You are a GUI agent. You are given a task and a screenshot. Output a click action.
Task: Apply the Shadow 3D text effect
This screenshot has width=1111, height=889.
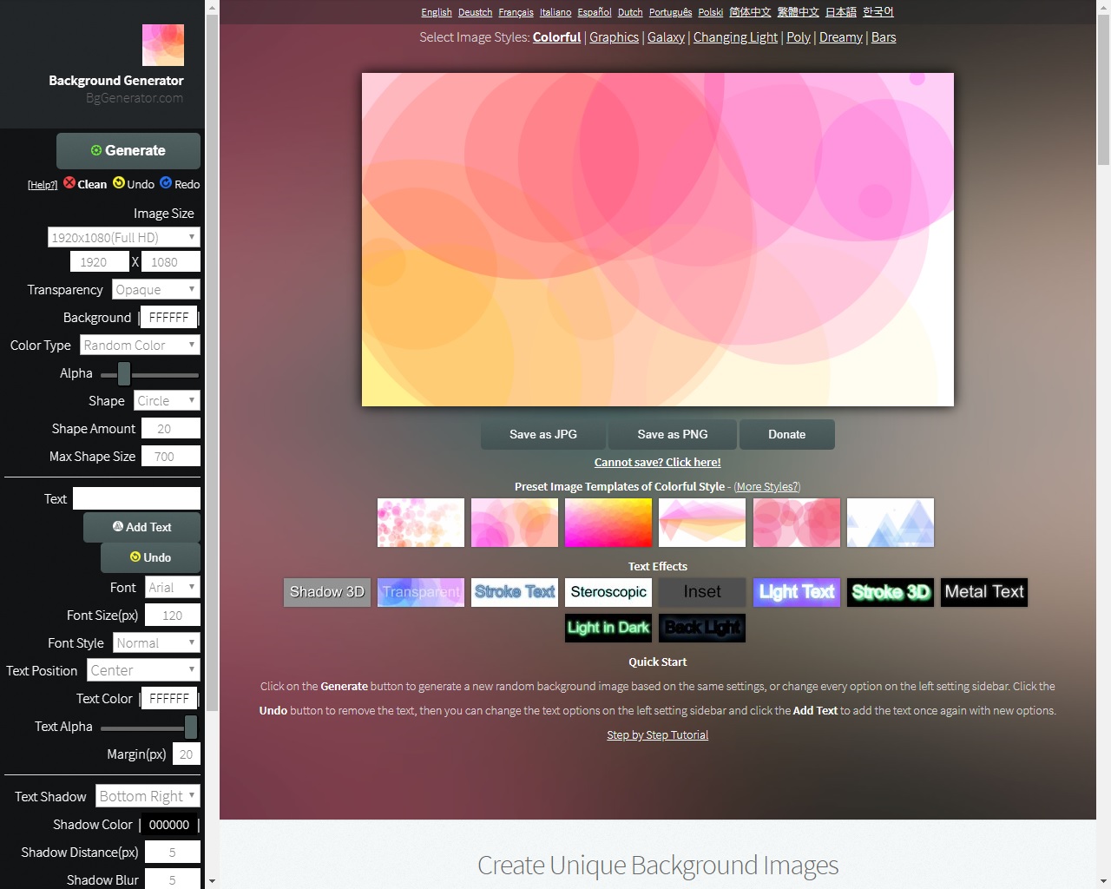pos(327,592)
